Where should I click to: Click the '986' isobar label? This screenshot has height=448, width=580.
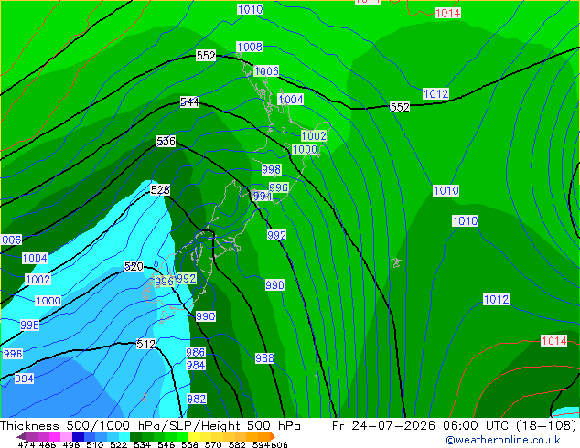coord(196,352)
